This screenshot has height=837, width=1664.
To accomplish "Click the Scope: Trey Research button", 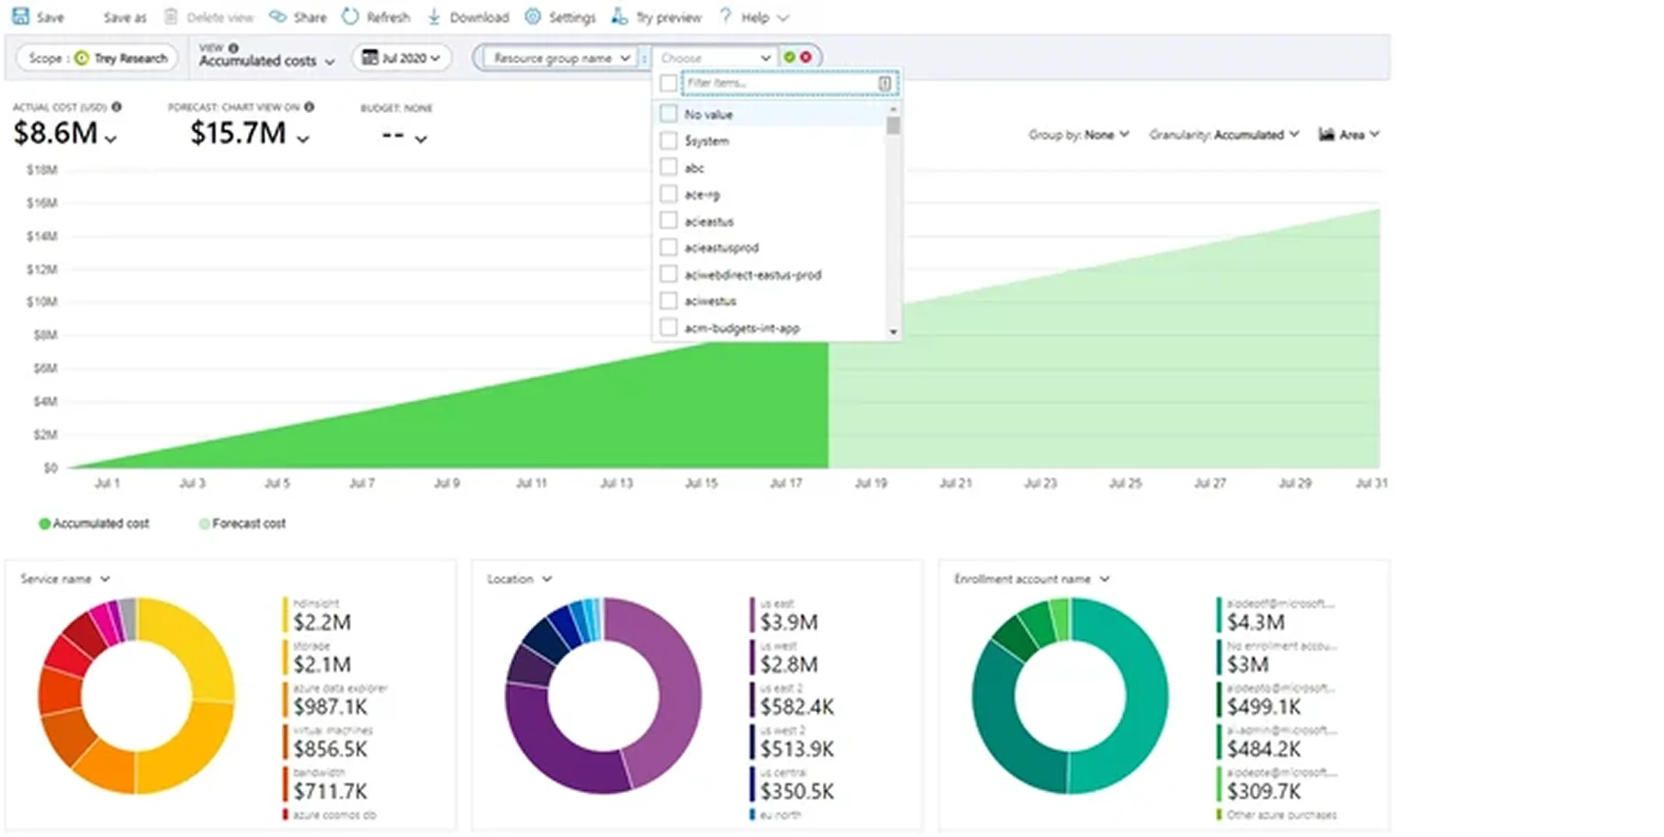I will point(96,58).
